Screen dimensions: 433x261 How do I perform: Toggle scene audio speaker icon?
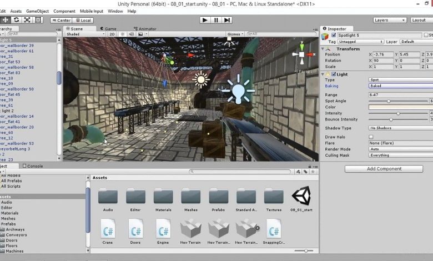pyautogui.click(x=132, y=34)
